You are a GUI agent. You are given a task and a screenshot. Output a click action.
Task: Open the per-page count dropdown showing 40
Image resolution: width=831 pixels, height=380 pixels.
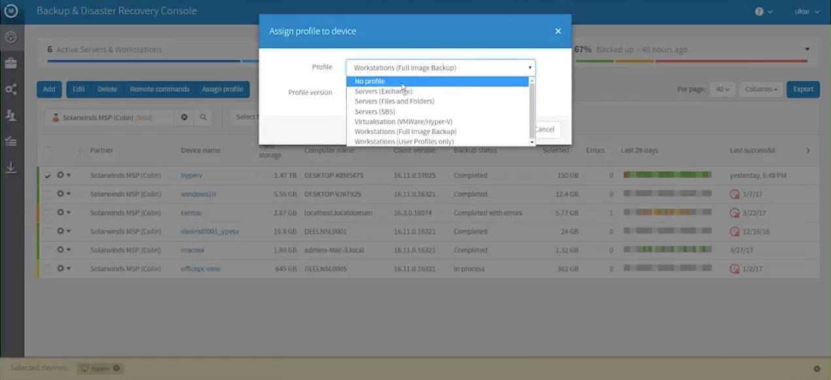pyautogui.click(x=722, y=89)
